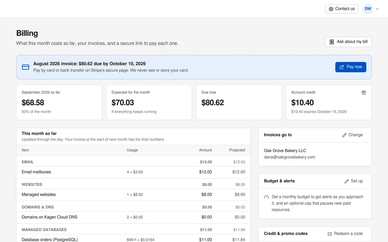Click Domains on Kagen Cloud DNS row
Viewport: 388px width, 242px height.
pos(133,217)
